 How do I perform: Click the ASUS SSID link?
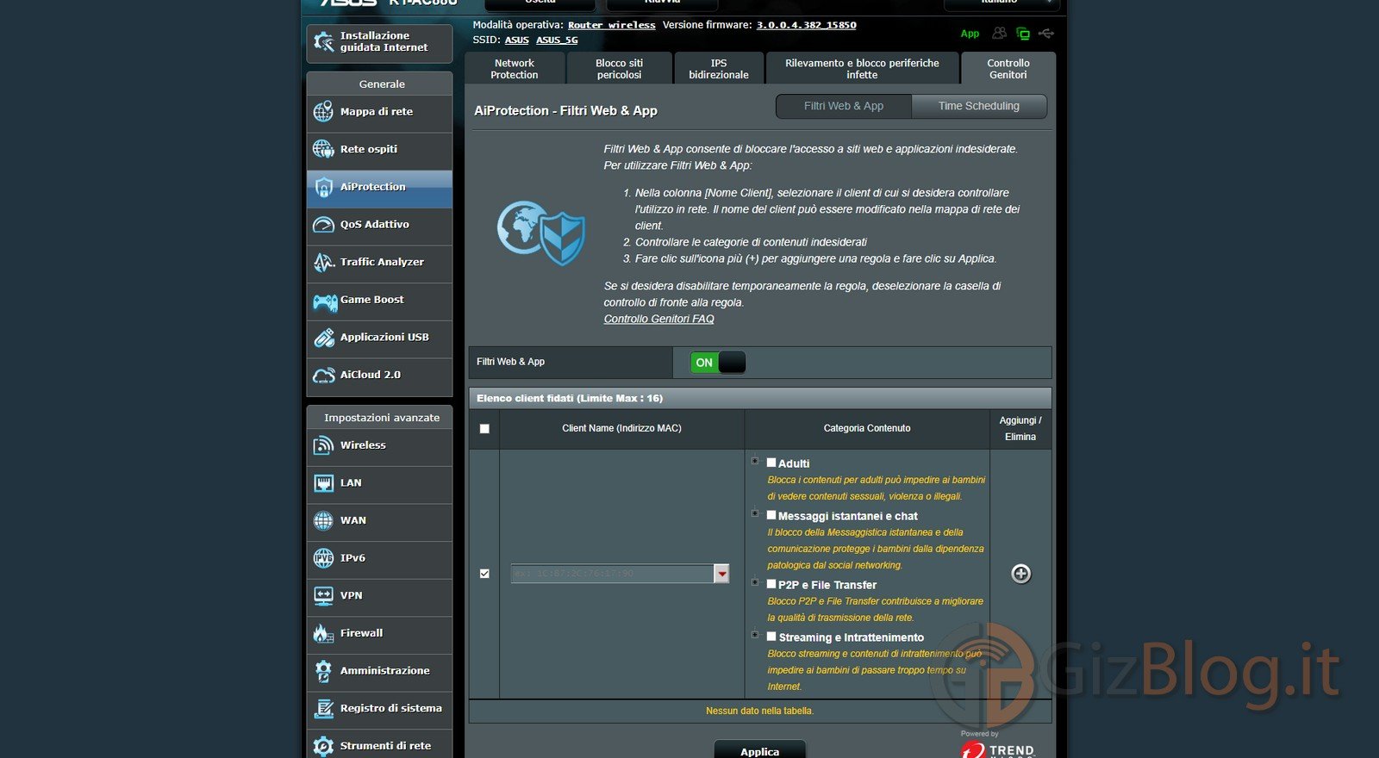coord(517,40)
